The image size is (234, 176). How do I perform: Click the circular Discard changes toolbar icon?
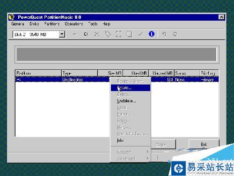point(175,34)
